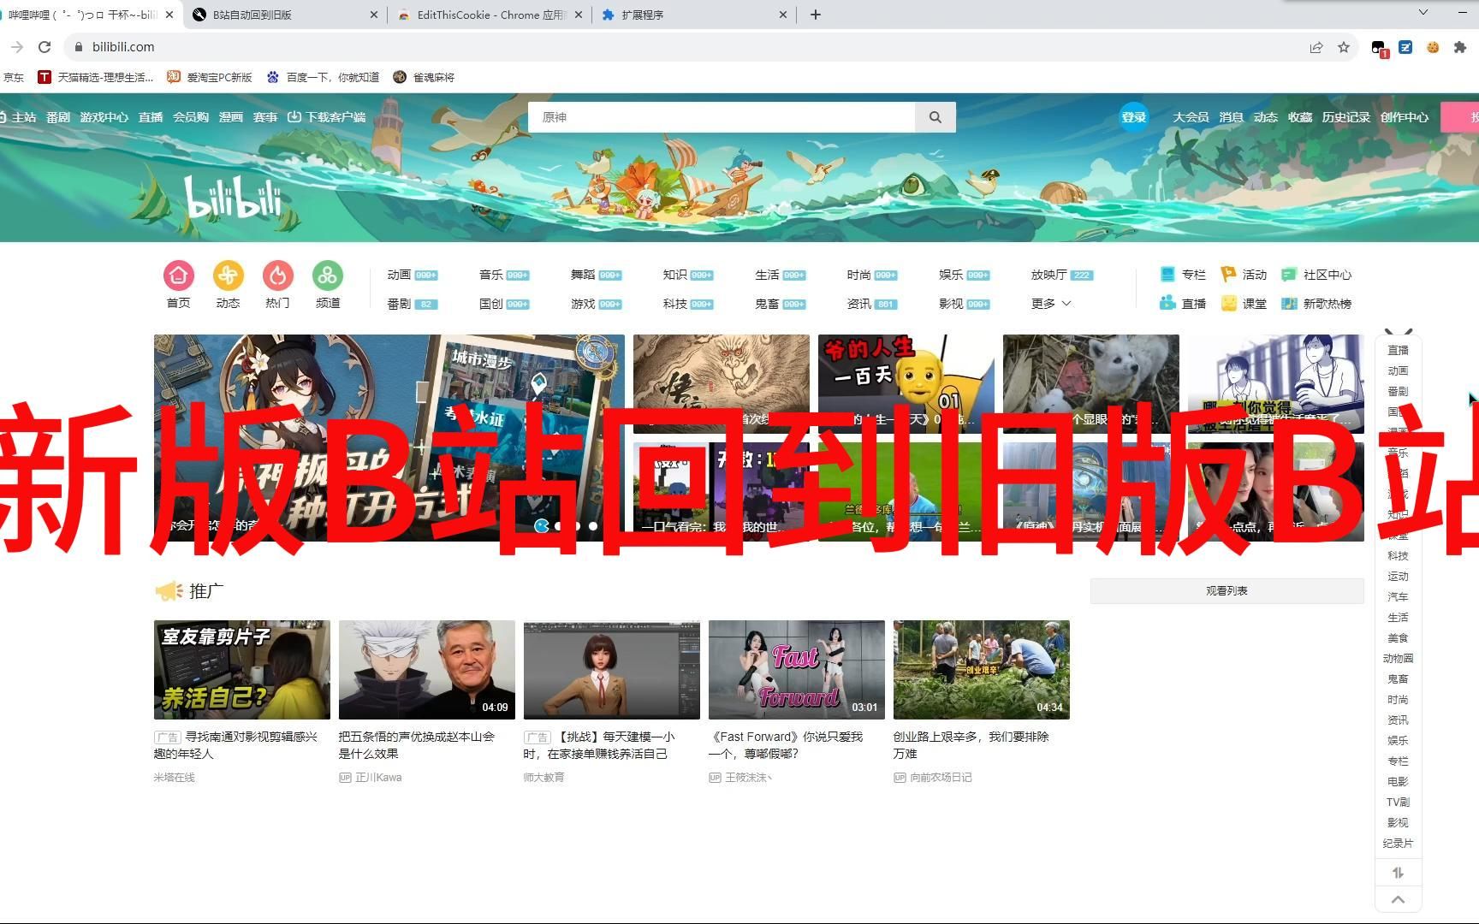Open the 专栏 column icon link
This screenshot has height=924, width=1479.
click(x=1183, y=275)
